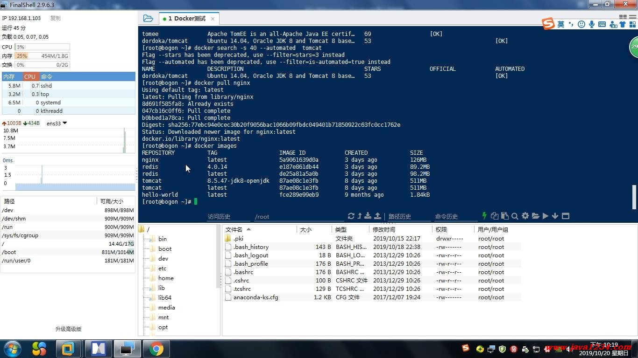Screen dimensions: 638x358
Task: Sort files by 文件名 column header
Action: click(x=260, y=229)
